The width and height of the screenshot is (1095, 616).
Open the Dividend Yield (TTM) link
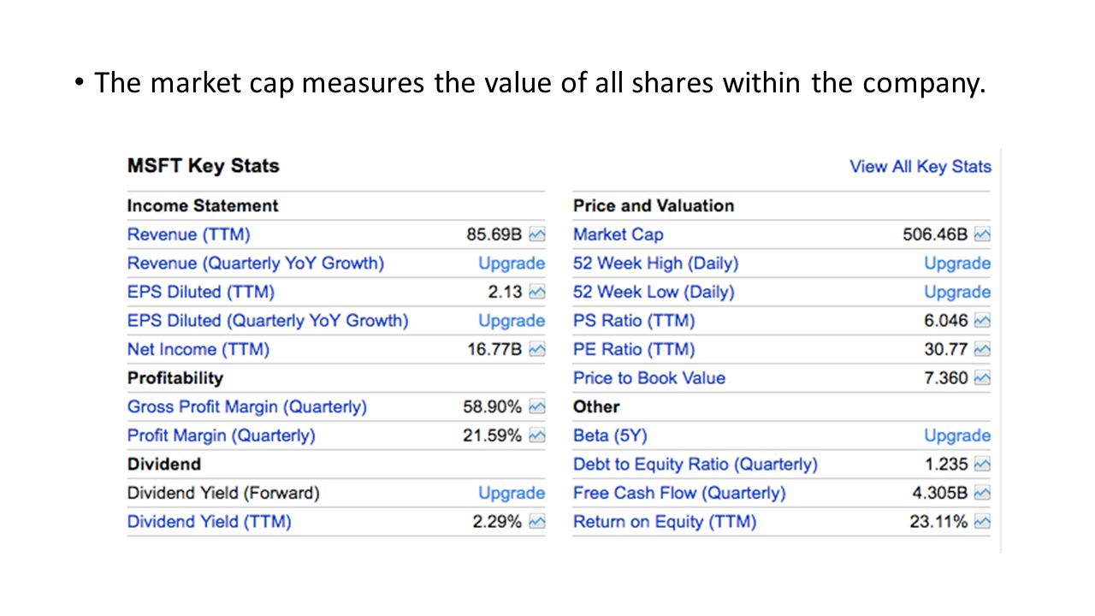coord(210,522)
